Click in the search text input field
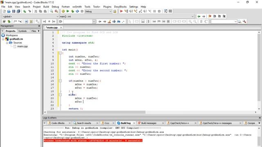The image size is (262, 147). [x=78, y=22]
